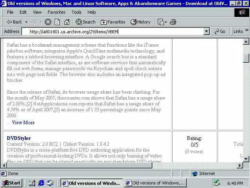Refresh the page with the Refresh icon

pyautogui.click(x=57, y=22)
